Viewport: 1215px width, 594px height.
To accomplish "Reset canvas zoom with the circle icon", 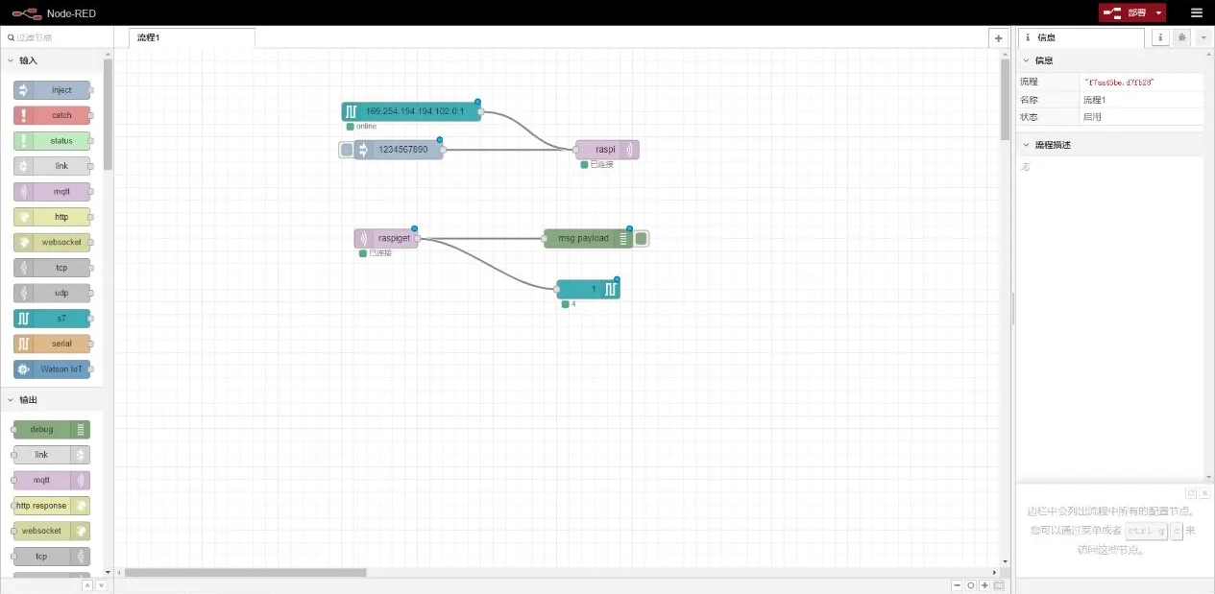I will (x=971, y=585).
